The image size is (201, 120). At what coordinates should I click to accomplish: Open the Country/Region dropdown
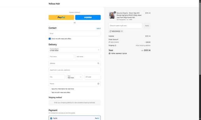pyautogui.click(x=75, y=50)
